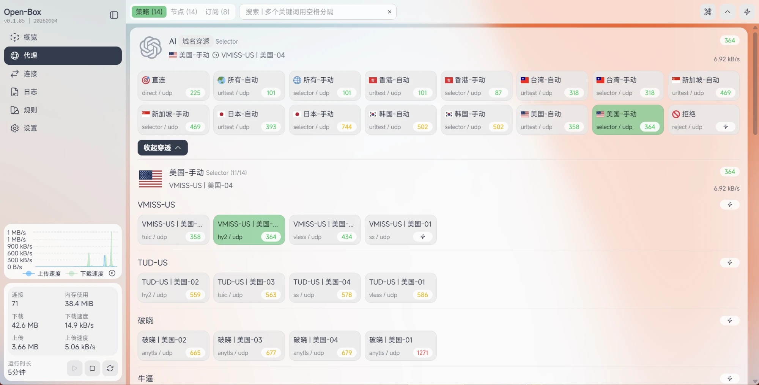Test latency bolt on 拒绝 card

(725, 127)
